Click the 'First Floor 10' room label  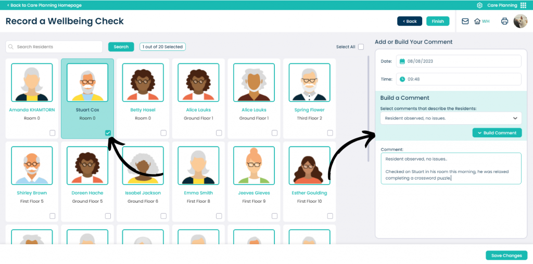coord(309,202)
